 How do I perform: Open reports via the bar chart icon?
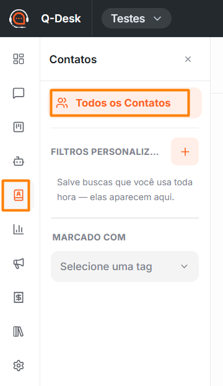(x=19, y=229)
